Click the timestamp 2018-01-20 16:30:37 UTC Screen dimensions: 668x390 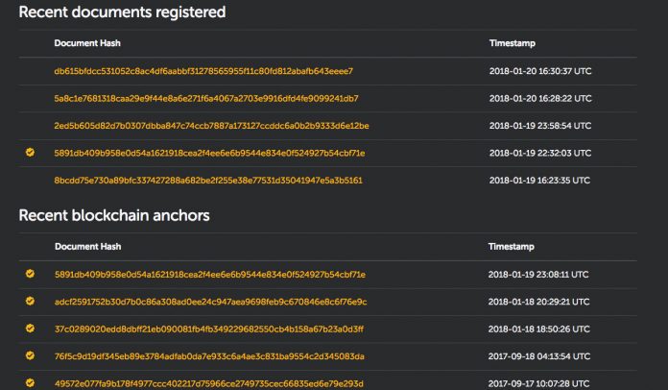click(539, 71)
